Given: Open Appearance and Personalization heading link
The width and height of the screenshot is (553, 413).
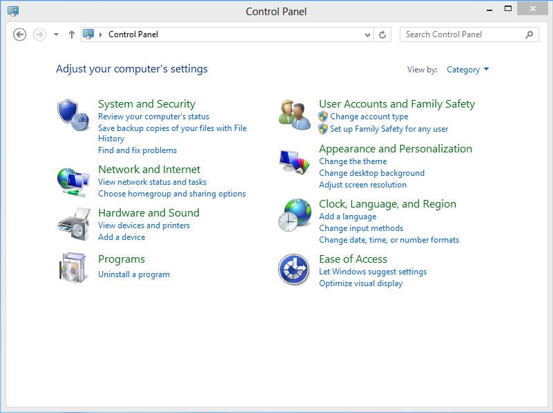Looking at the screenshot, I should (396, 148).
